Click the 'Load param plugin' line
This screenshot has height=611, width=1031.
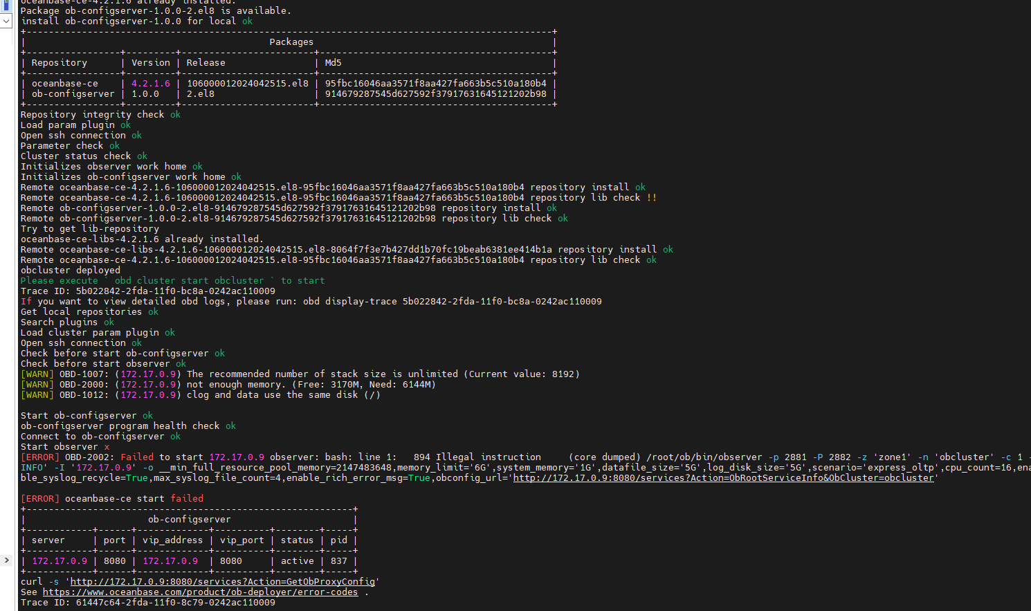(x=75, y=125)
